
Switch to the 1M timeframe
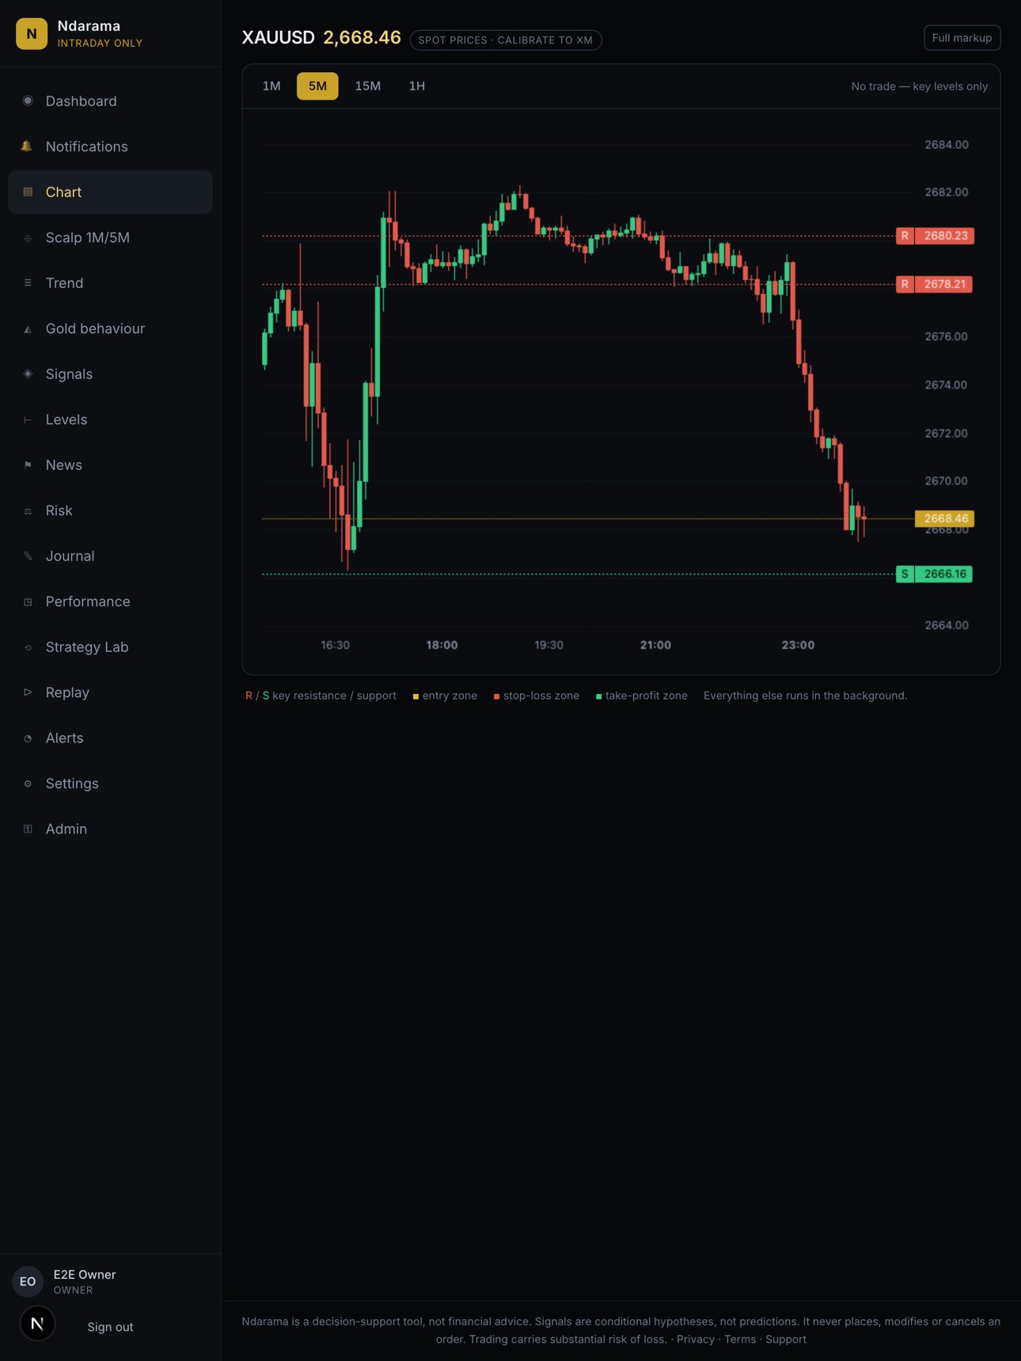point(271,85)
